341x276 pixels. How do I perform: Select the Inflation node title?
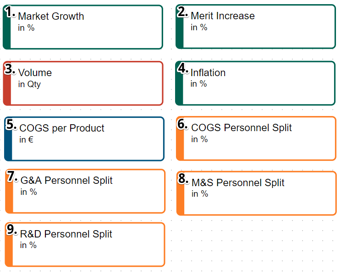pyautogui.click(x=208, y=73)
